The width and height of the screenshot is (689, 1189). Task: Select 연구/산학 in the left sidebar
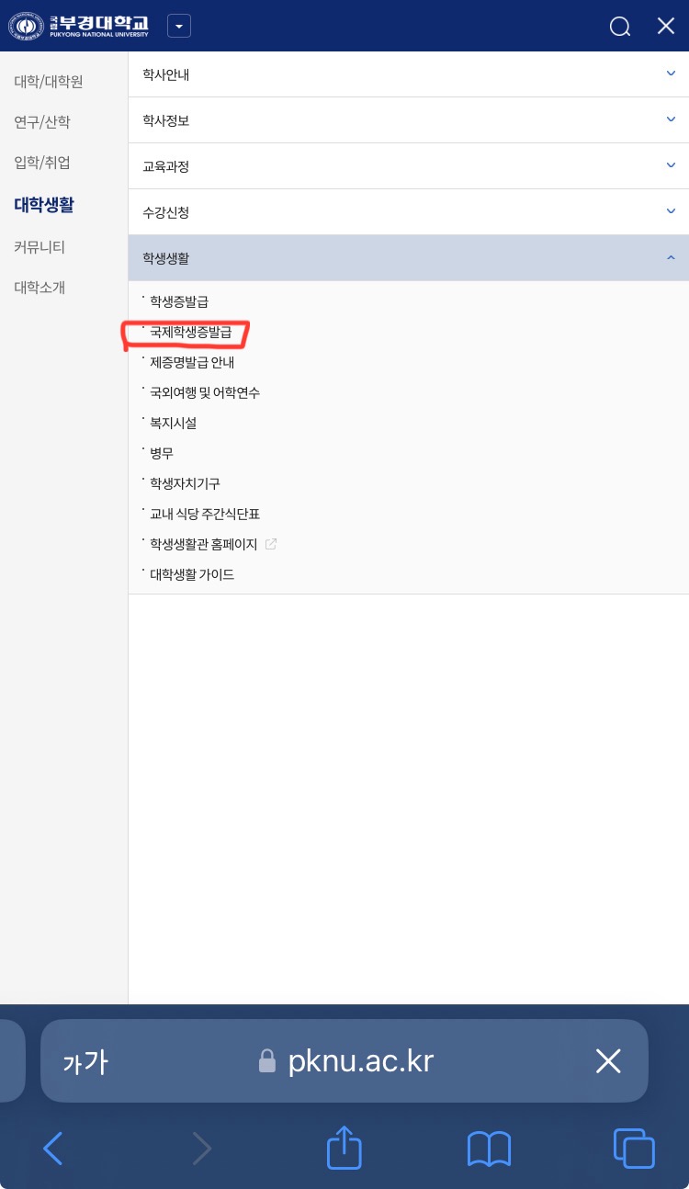(42, 122)
